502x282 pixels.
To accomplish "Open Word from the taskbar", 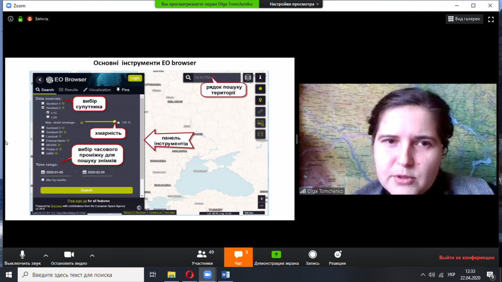I will pos(226,275).
